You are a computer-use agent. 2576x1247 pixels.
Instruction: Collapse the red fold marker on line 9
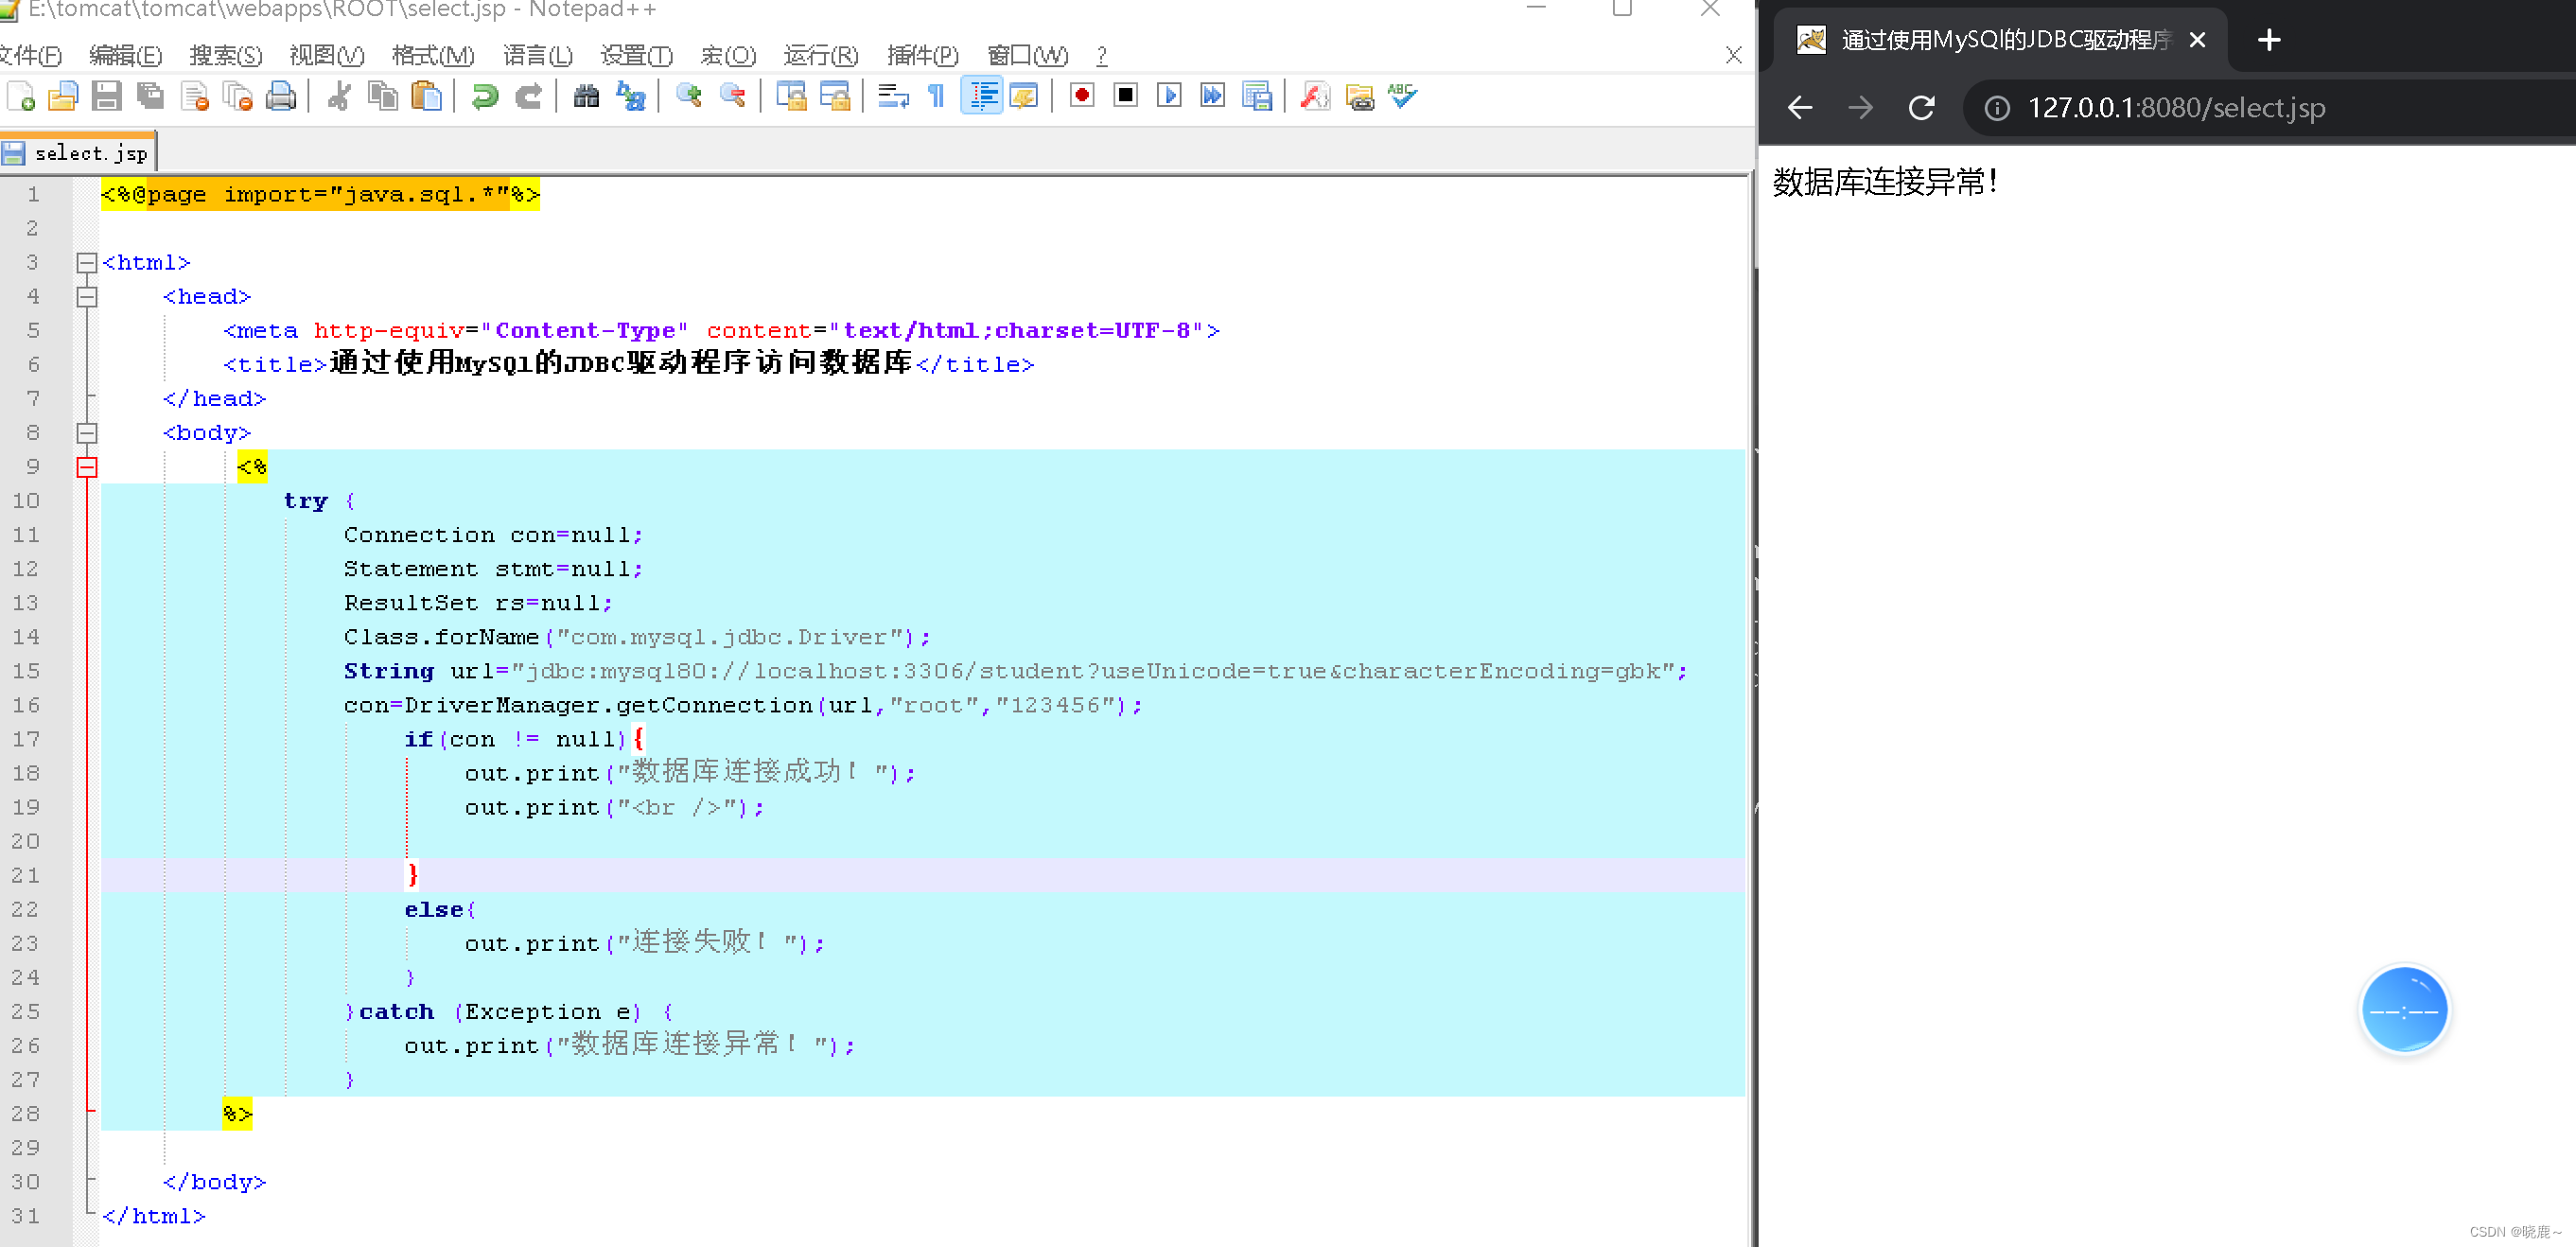[87, 467]
